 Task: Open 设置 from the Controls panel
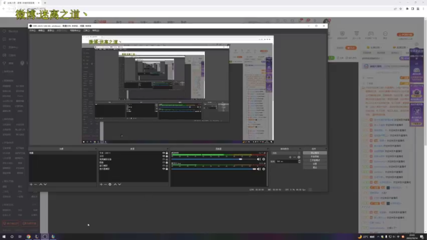point(315,164)
